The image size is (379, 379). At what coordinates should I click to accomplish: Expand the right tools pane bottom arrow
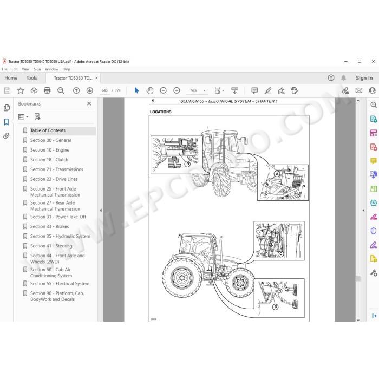pyautogui.click(x=374, y=316)
